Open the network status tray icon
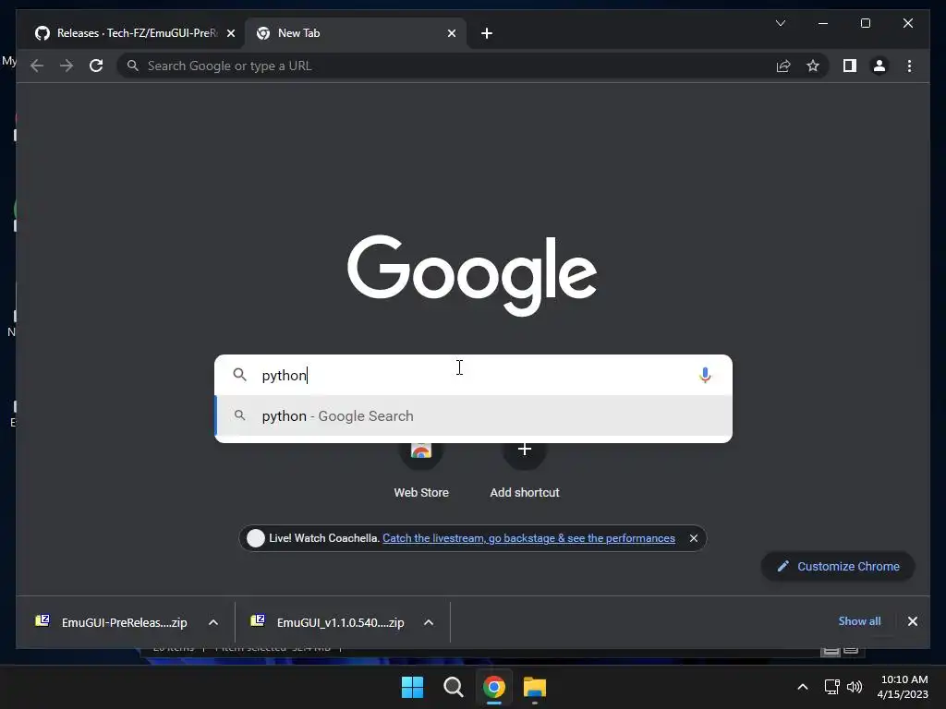Image resolution: width=946 pixels, height=709 pixels. click(x=832, y=687)
